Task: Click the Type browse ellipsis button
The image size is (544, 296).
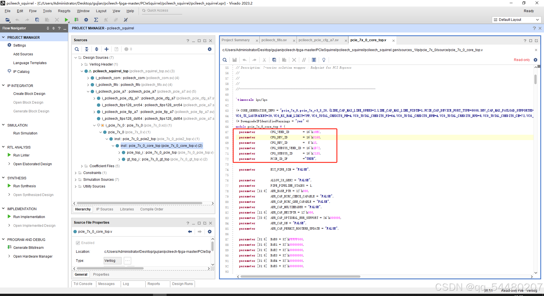Action: 127,261
